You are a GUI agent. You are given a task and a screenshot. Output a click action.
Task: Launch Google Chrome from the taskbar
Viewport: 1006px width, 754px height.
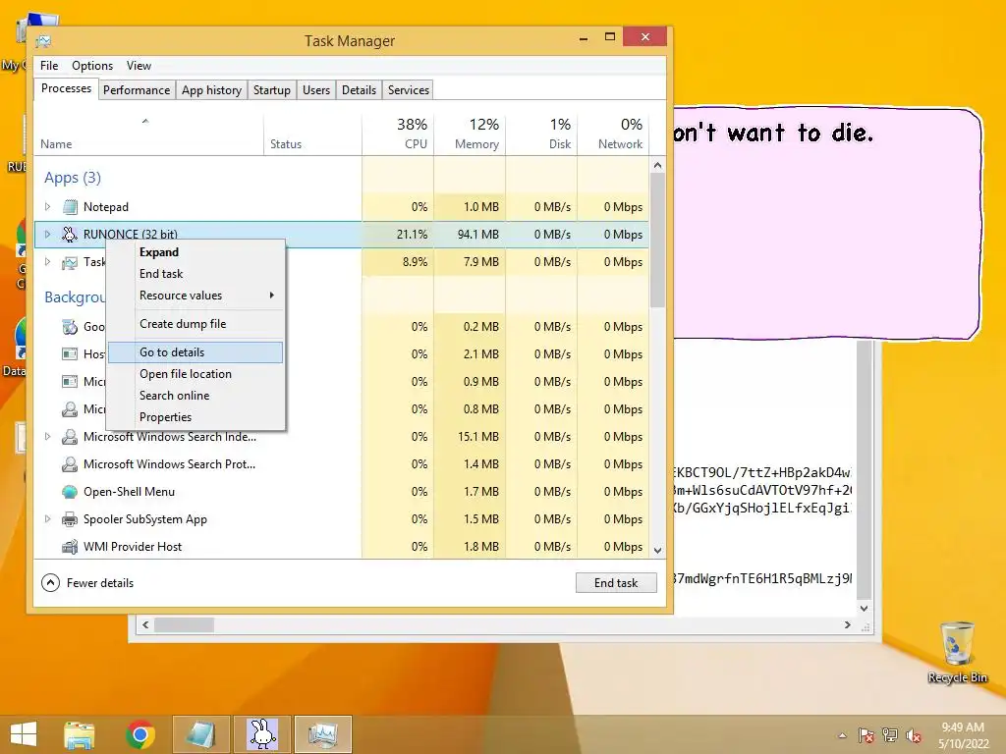[x=140, y=734]
